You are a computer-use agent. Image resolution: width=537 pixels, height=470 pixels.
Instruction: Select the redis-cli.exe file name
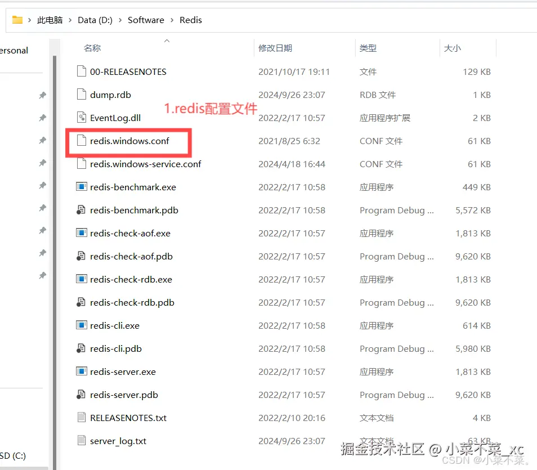coord(115,326)
